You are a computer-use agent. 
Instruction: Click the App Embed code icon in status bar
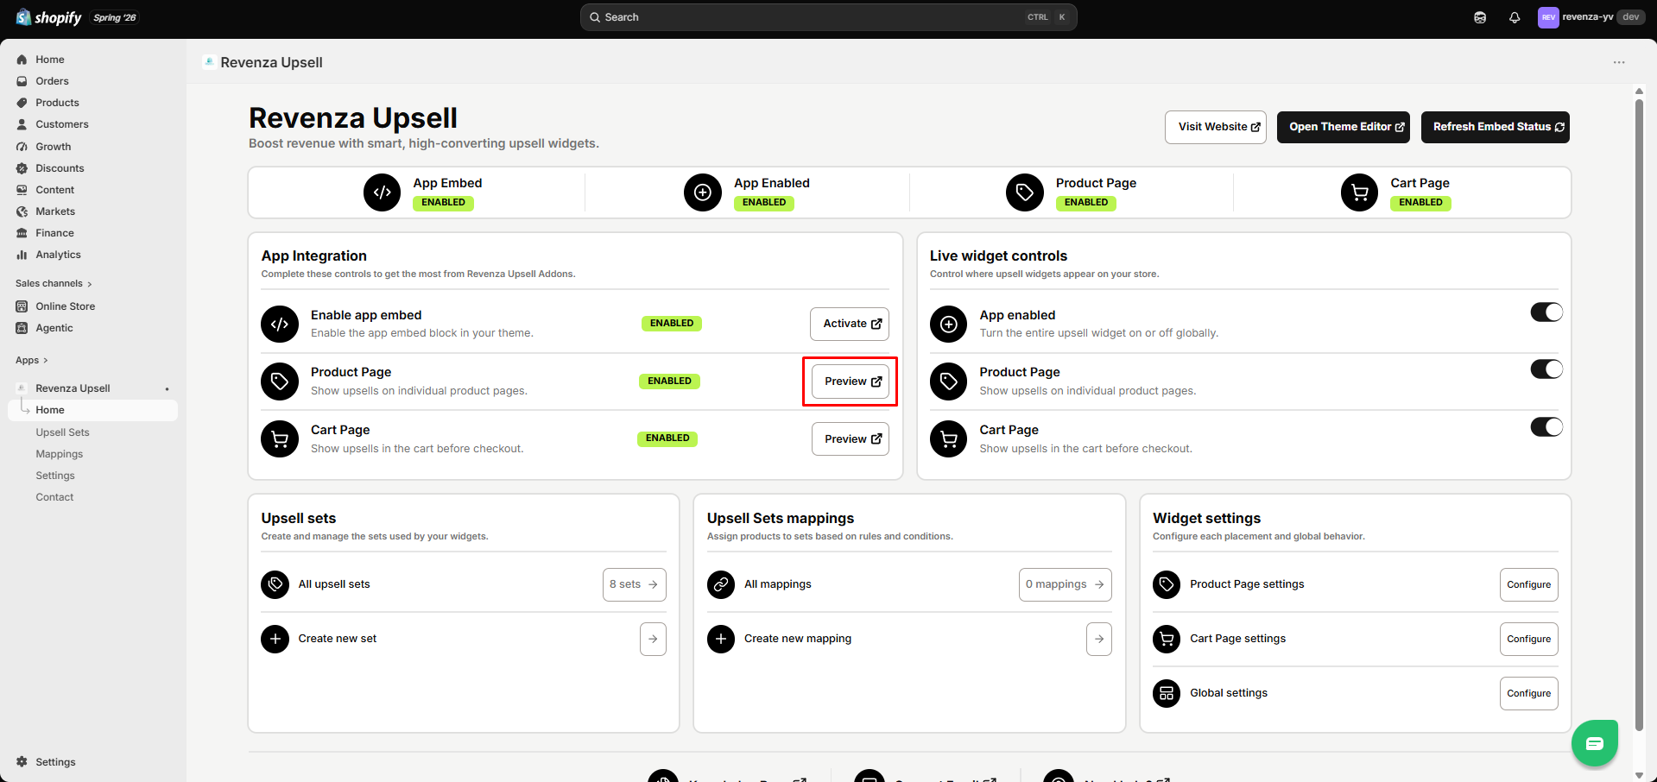(x=383, y=192)
